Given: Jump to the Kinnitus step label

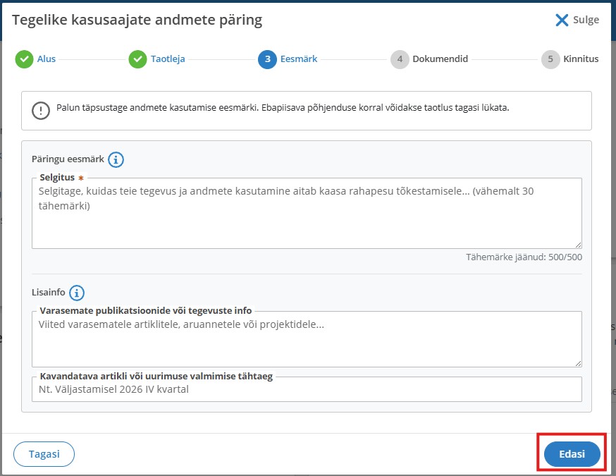Looking at the screenshot, I should coord(581,59).
